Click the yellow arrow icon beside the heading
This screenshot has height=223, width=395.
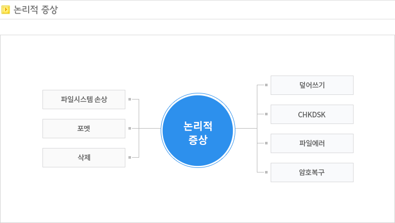pos(6,10)
